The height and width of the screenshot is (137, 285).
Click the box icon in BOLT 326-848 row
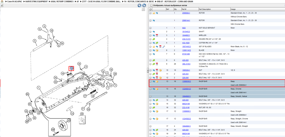point(160,77)
